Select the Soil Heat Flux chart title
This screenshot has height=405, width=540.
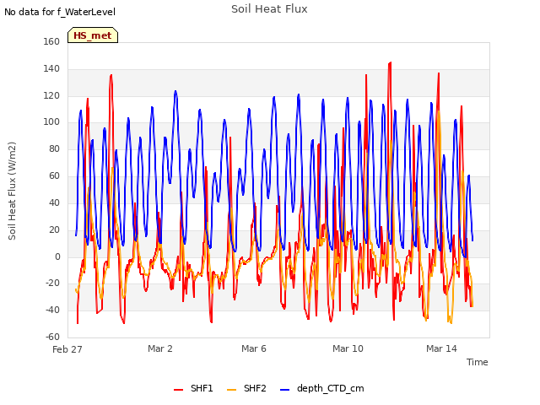point(269,9)
